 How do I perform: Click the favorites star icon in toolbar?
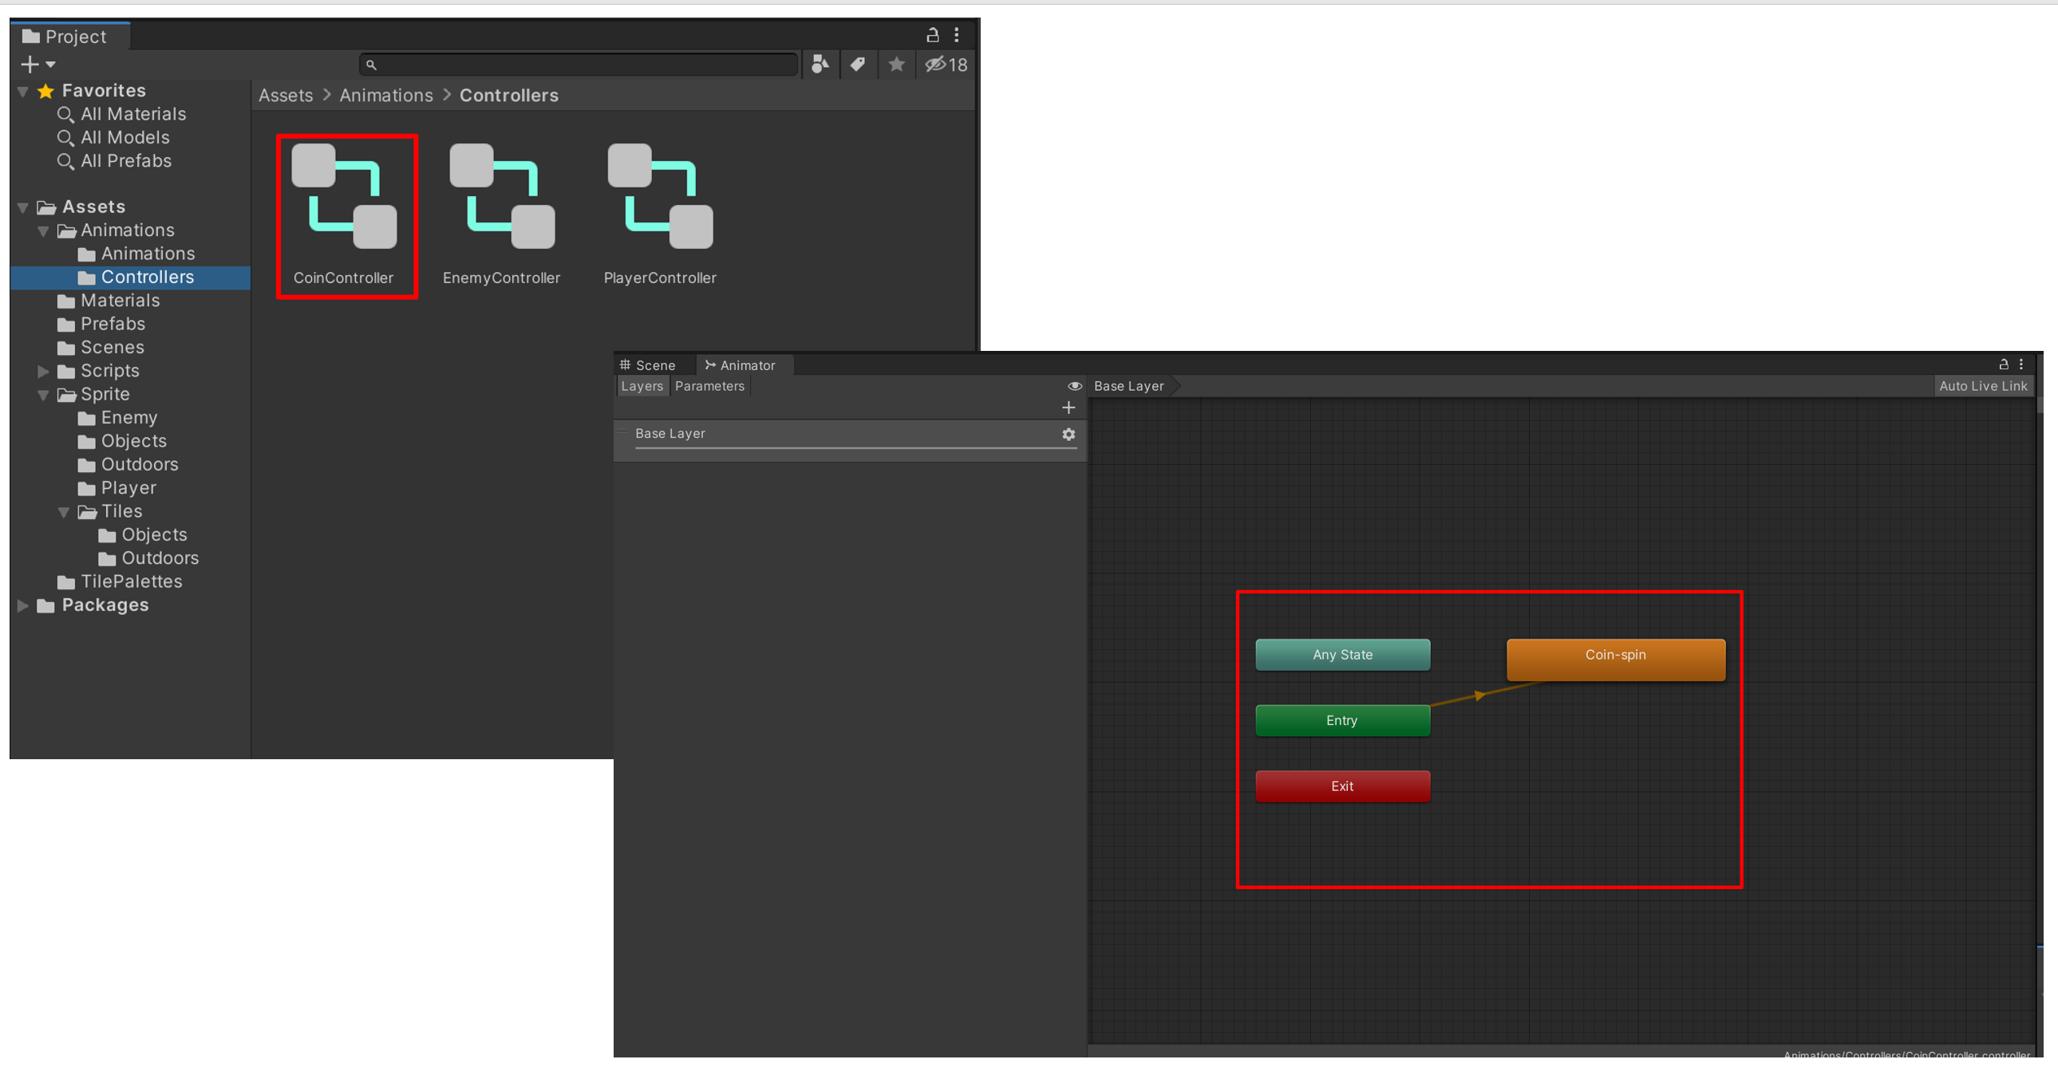coord(896,64)
